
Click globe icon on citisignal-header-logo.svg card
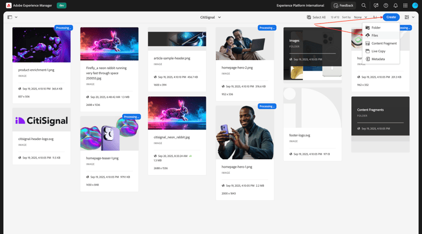[x=20, y=157]
